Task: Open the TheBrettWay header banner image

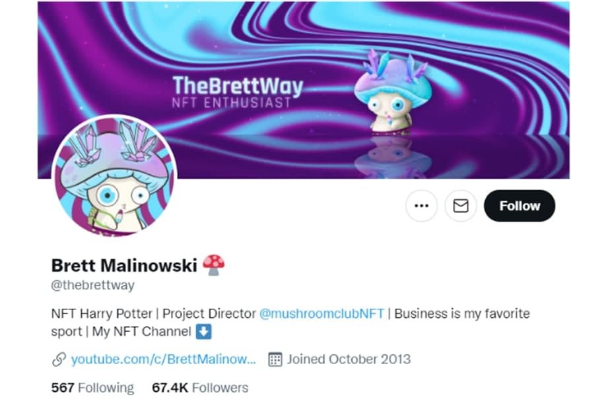Action: pos(304,90)
